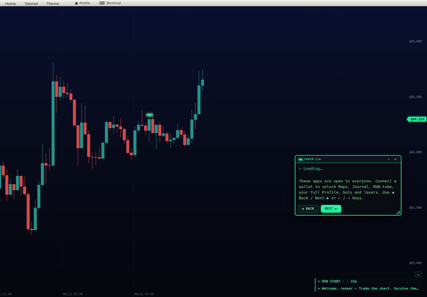Open Profile in the top bar

(x=82, y=3)
